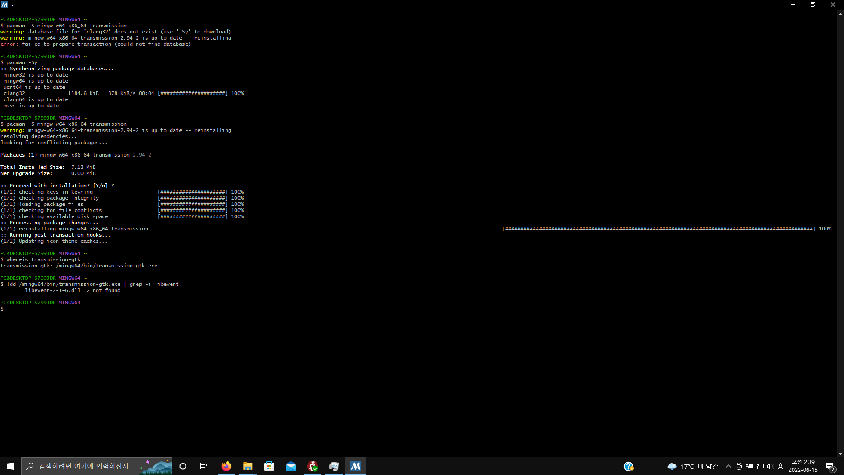Click the Windows Start button
The image size is (844, 475).
(x=11, y=466)
